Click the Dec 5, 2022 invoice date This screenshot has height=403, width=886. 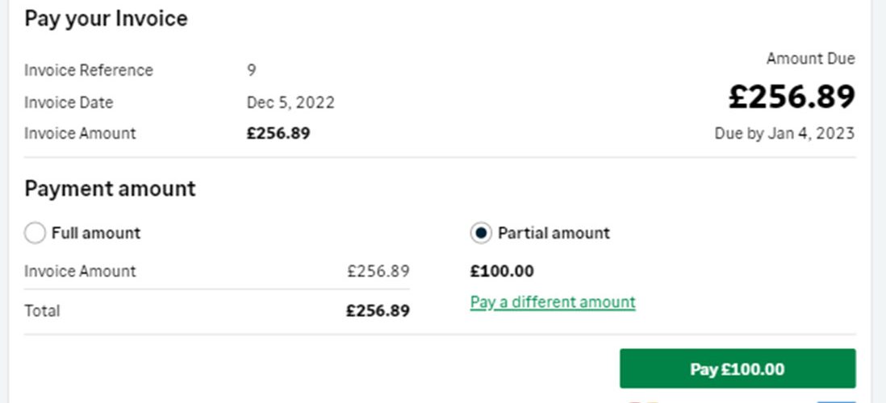290,102
